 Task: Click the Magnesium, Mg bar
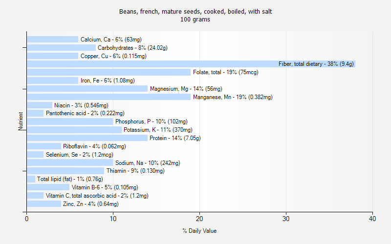click(87, 89)
